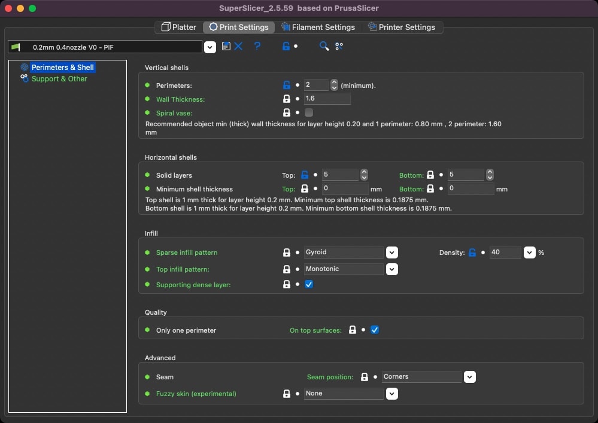The height and width of the screenshot is (423, 598).
Task: Click the magnifier search settings icon
Action: pos(324,46)
